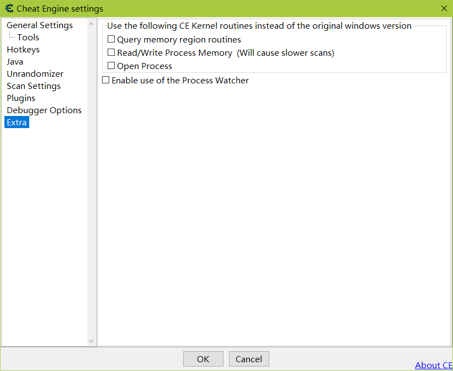Select Tools under General Settings

click(28, 38)
